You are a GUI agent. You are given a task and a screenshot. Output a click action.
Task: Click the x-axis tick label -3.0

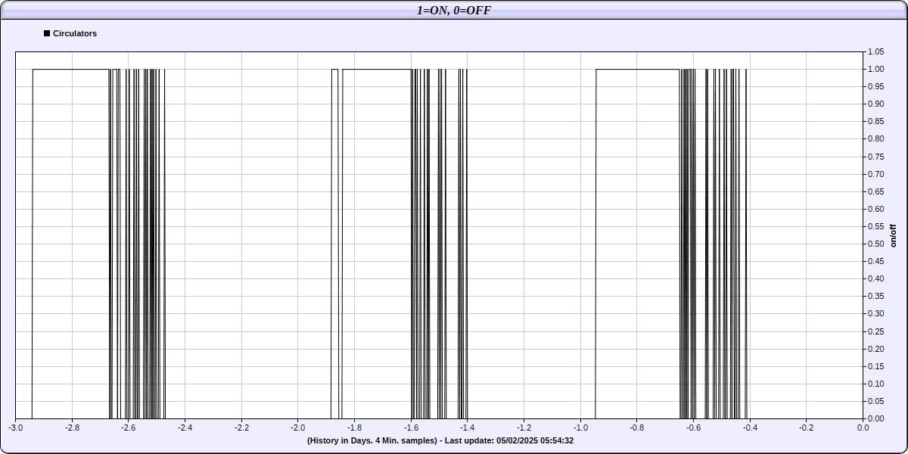tap(16, 428)
